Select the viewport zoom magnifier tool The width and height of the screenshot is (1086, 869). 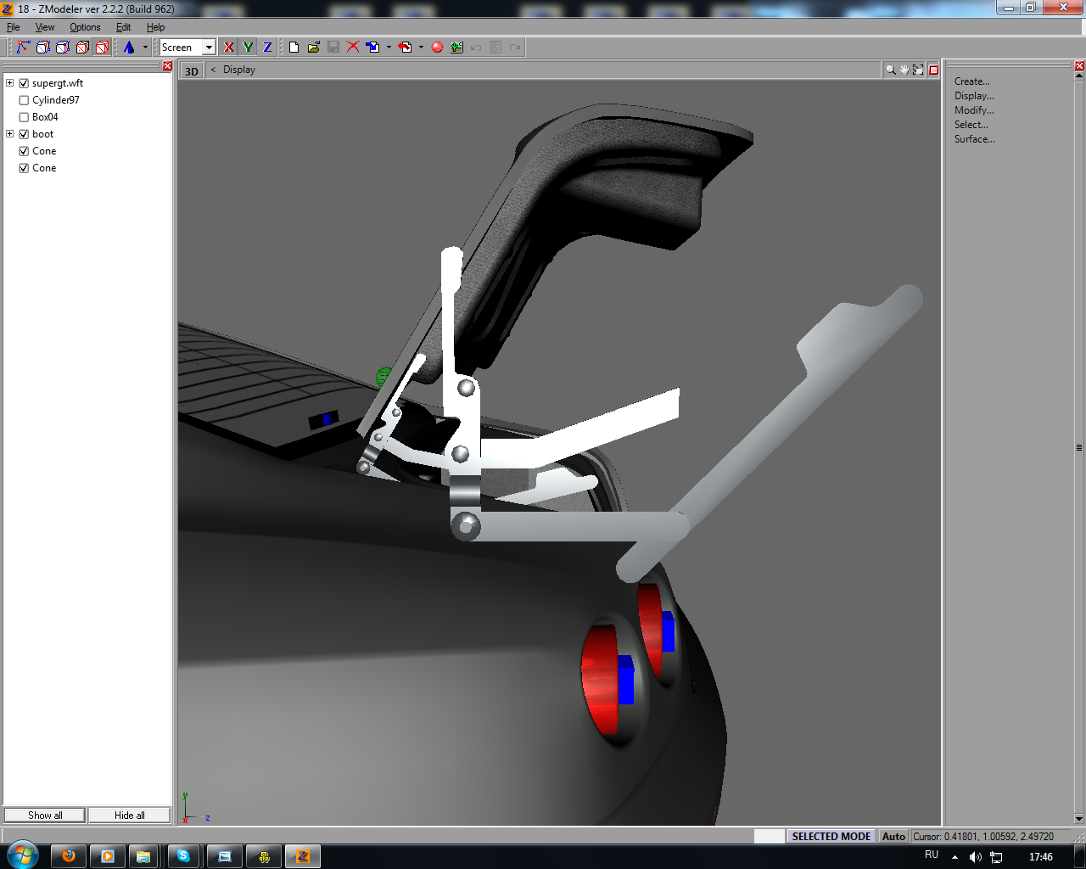point(891,70)
